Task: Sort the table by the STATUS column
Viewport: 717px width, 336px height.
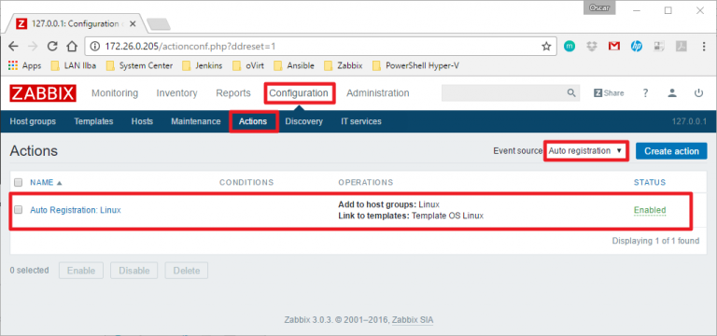Action: point(650,182)
